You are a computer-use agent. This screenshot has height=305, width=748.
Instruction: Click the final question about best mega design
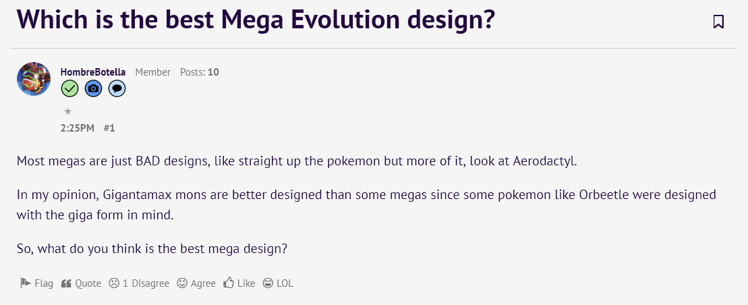pos(152,248)
